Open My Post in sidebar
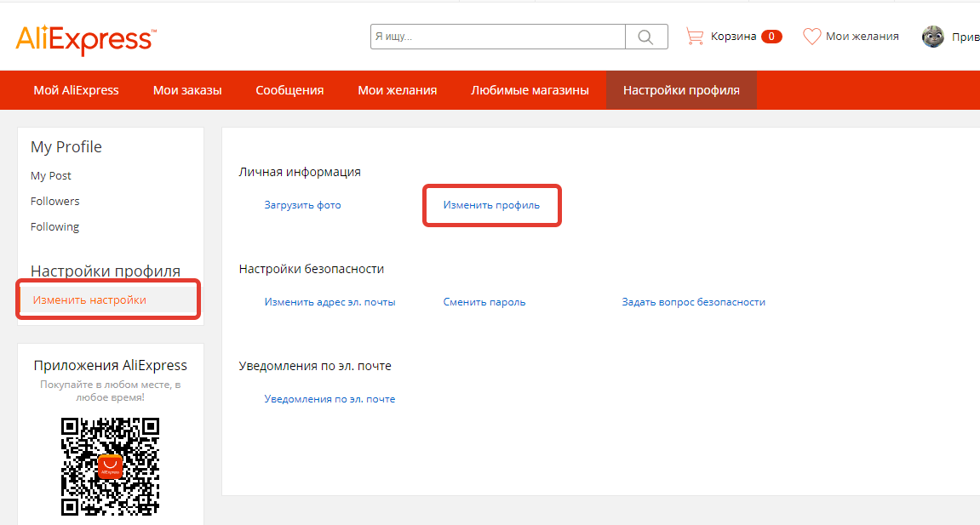The height and width of the screenshot is (525, 980). 51,176
